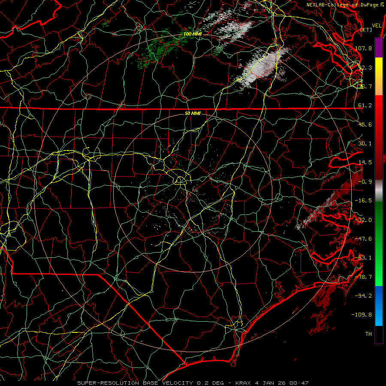Click the 61.2 scale value

tap(365, 106)
